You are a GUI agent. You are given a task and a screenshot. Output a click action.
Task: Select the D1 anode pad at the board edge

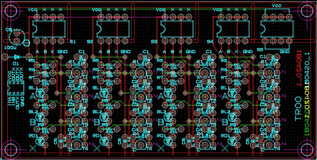[5, 57]
